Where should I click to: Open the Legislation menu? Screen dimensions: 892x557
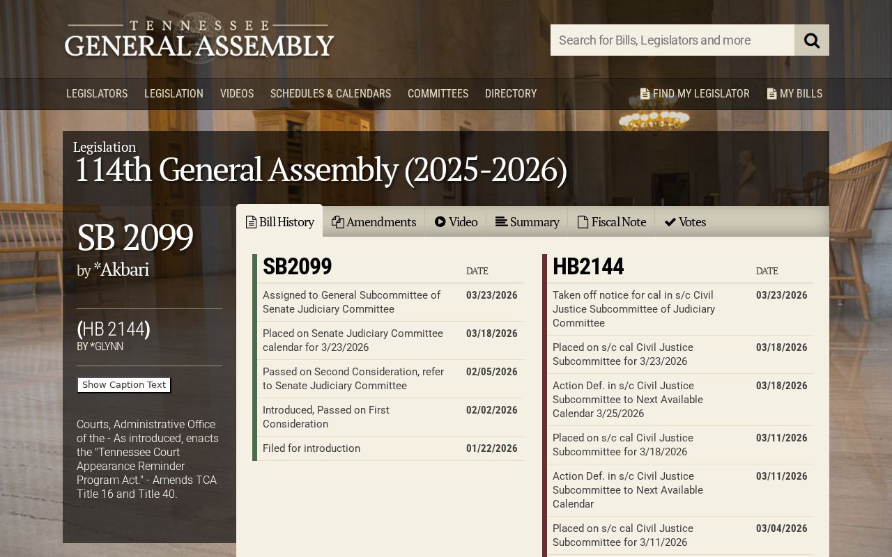[174, 93]
